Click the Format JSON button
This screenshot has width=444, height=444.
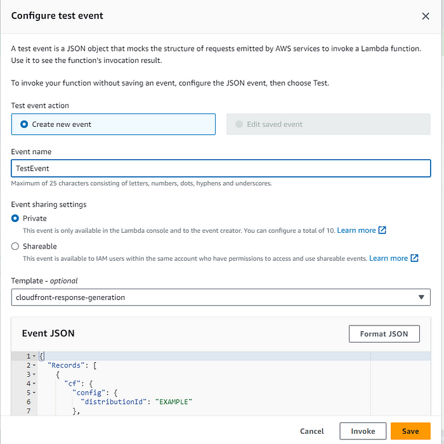[x=384, y=334]
